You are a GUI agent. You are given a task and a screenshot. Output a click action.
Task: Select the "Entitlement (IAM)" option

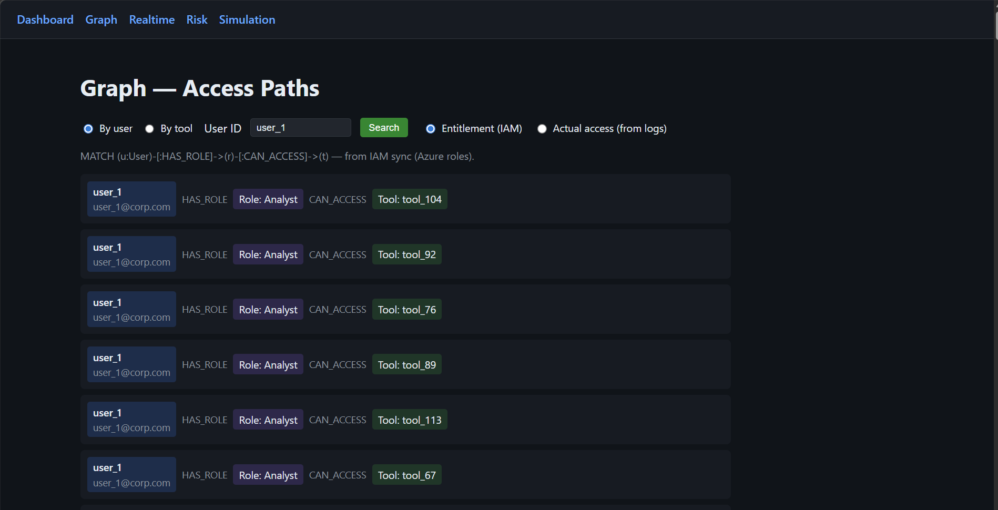(431, 129)
